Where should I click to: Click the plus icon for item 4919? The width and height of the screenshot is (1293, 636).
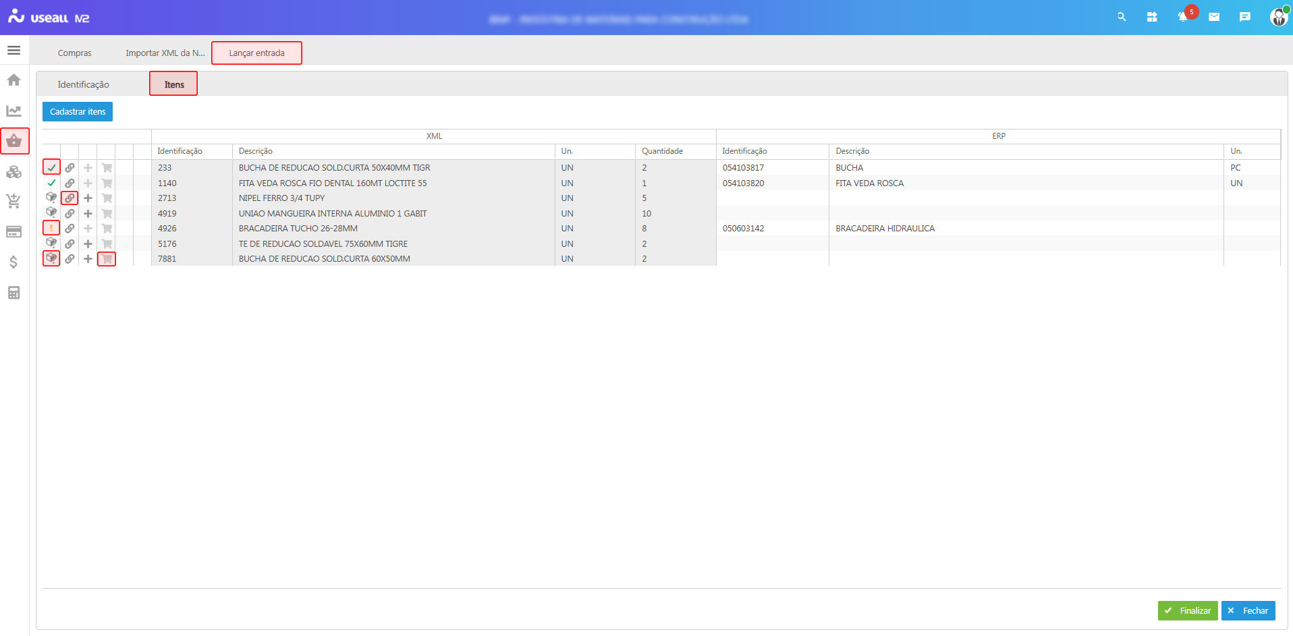click(x=88, y=214)
